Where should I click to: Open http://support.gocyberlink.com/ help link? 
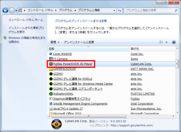pyautogui.click(x=132, y=125)
